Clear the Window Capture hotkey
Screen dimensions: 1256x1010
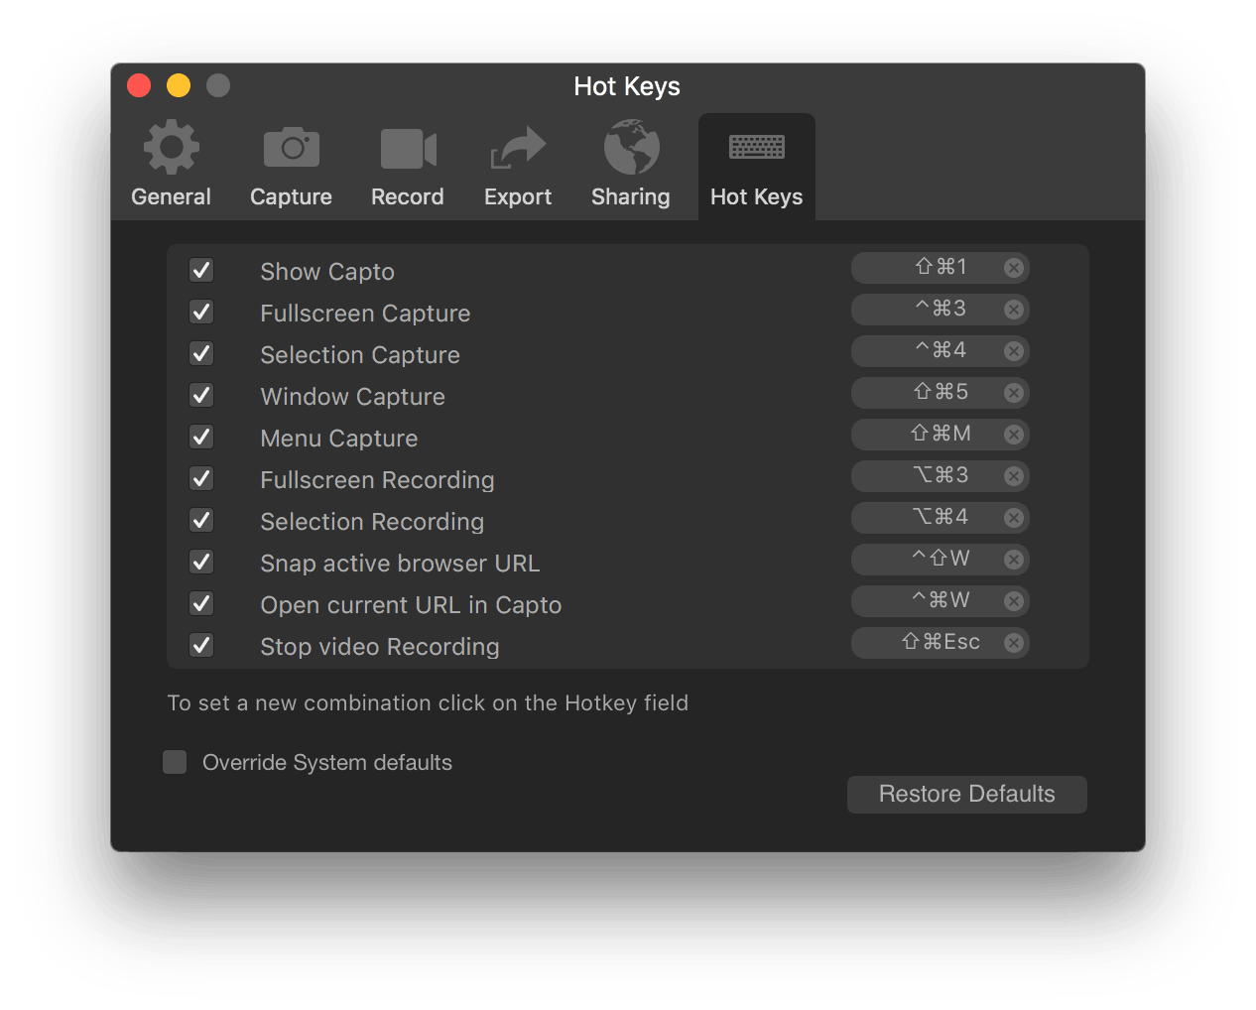coord(1013,393)
